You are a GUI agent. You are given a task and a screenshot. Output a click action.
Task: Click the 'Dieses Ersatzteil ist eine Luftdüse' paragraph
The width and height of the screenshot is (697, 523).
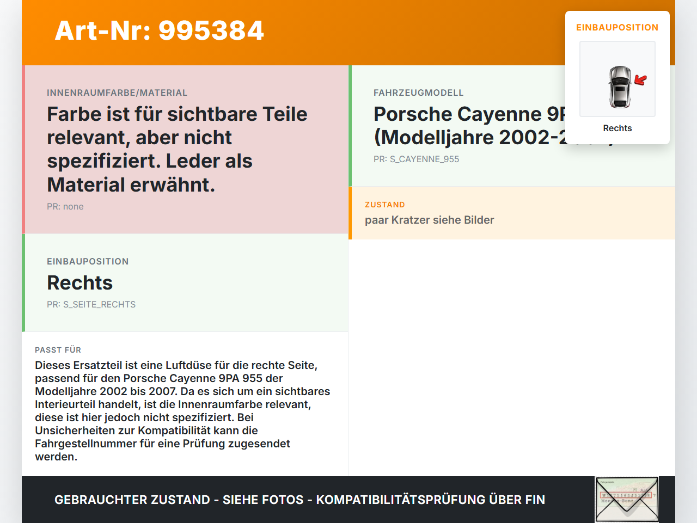183,411
